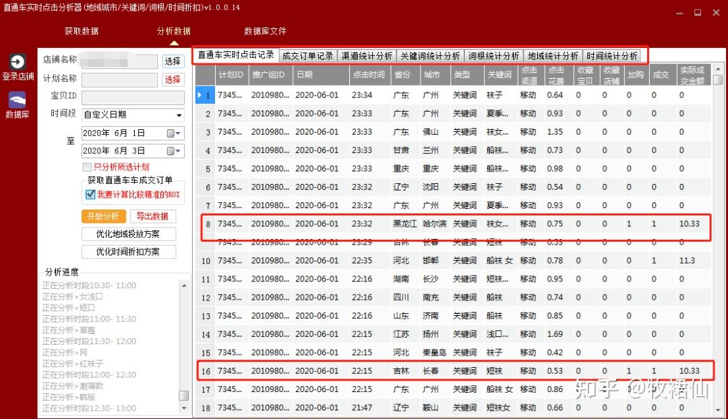Image resolution: width=728 pixels, height=419 pixels.
Task: Click the data table vertical scrollbar thumb
Action: (x=718, y=79)
